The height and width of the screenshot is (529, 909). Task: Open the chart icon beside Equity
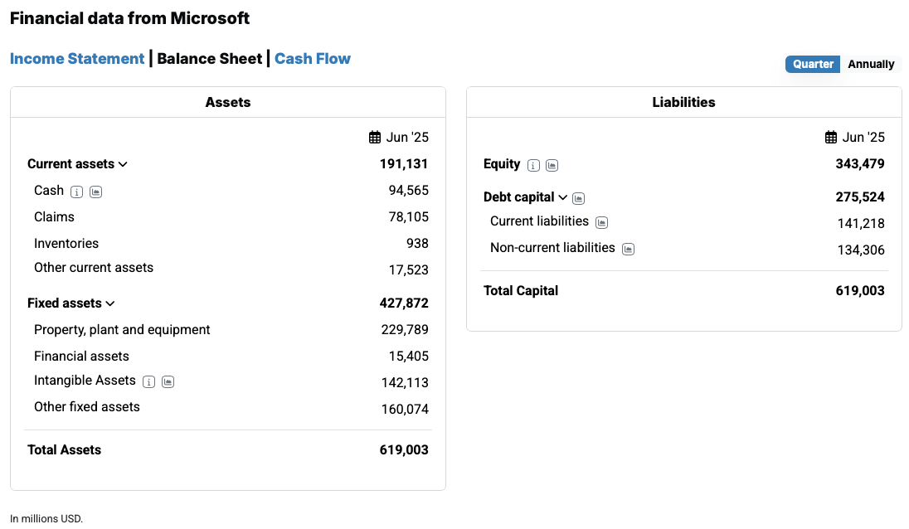click(552, 165)
